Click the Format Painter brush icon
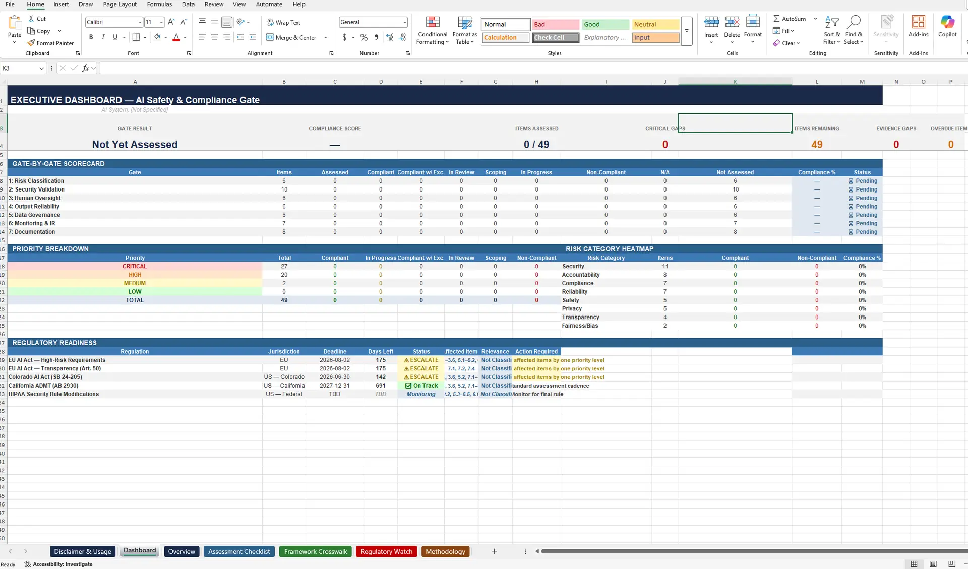968x569 pixels. point(31,43)
